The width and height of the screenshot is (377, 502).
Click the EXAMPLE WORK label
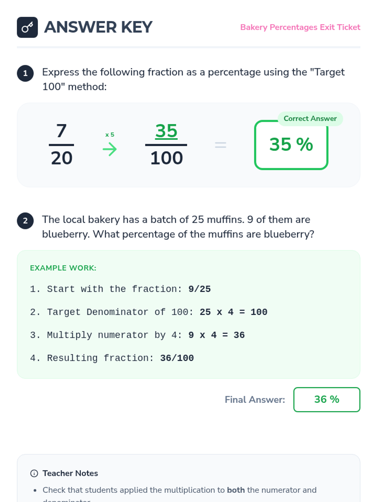(x=63, y=268)
